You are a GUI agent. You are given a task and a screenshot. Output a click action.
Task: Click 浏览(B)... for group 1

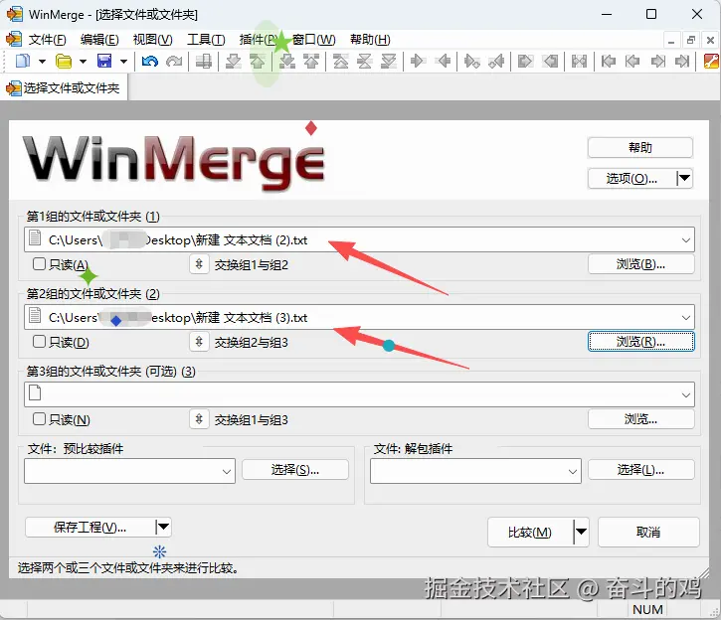tap(641, 264)
